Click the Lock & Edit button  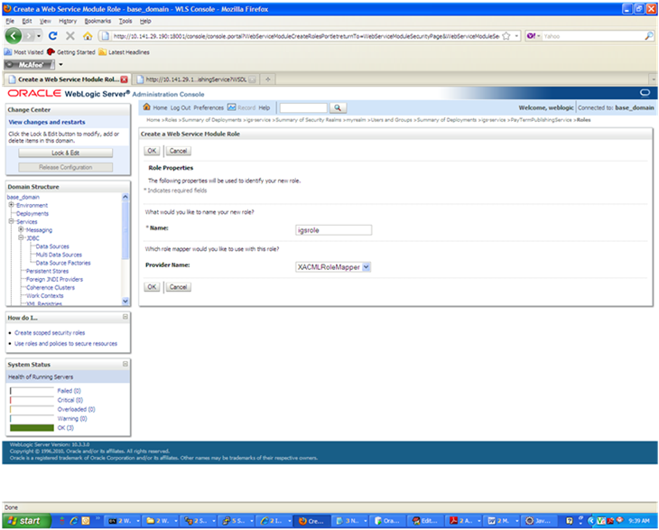(x=66, y=153)
